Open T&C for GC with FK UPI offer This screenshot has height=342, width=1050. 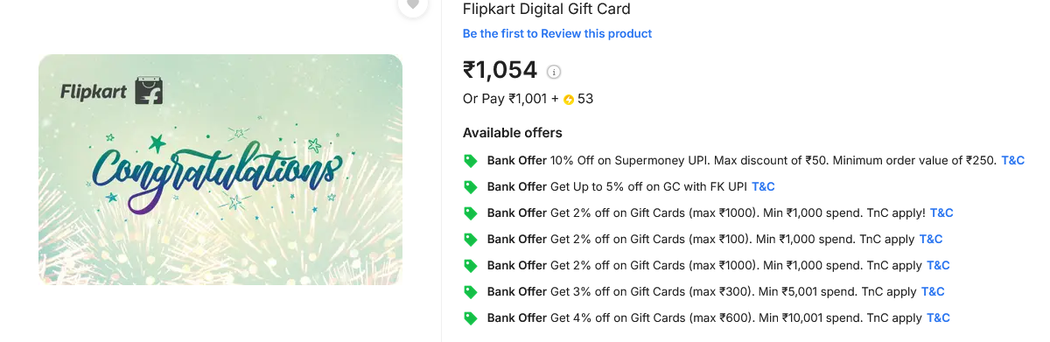point(763,187)
